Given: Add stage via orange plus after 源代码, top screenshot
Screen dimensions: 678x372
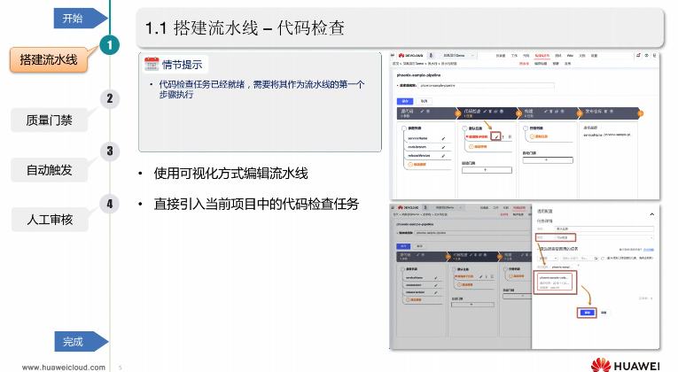Looking at the screenshot, I should 458,113.
